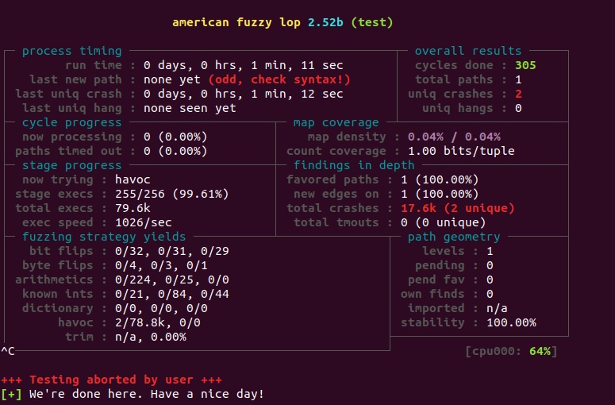Click the "stage progress" section header

click(x=71, y=165)
